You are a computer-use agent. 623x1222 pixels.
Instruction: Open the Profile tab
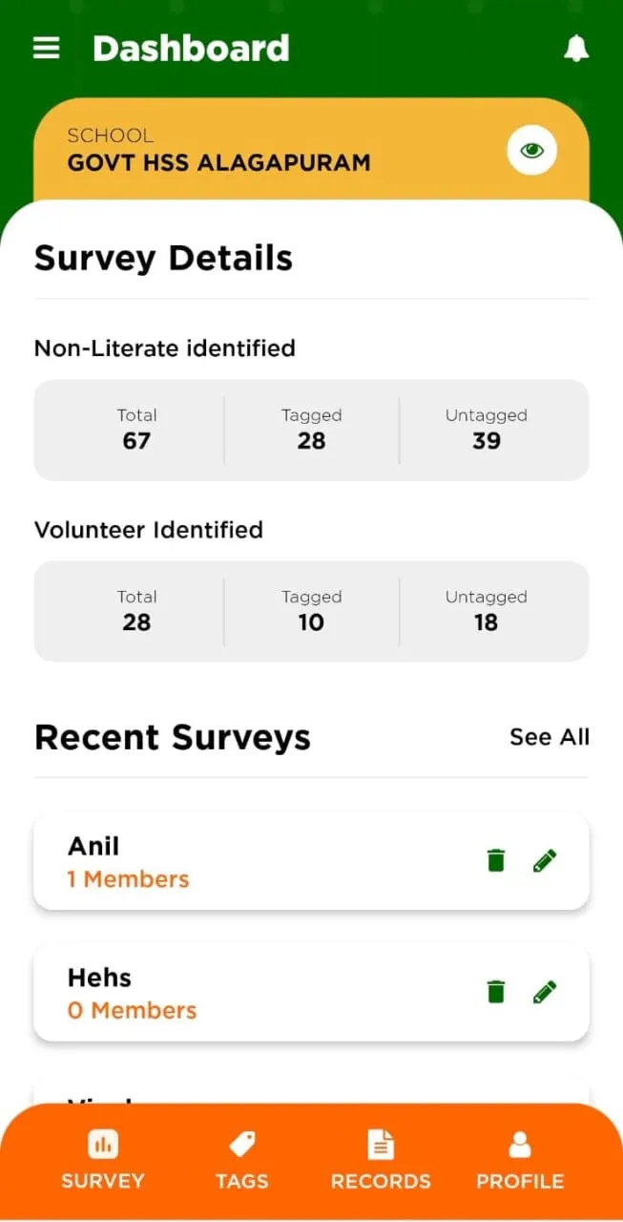pos(520,1161)
